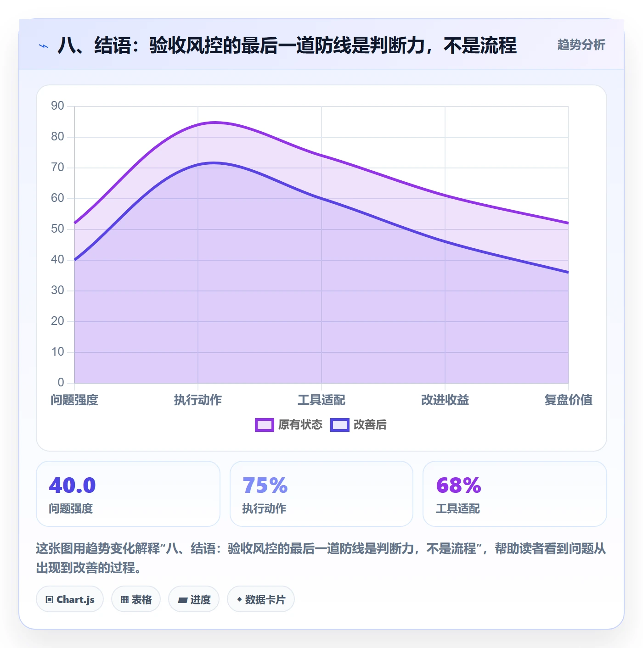Click the chart title 八、结语 heading
The image size is (643, 648).
tap(287, 45)
